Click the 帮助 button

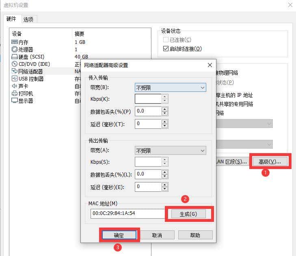195,235
